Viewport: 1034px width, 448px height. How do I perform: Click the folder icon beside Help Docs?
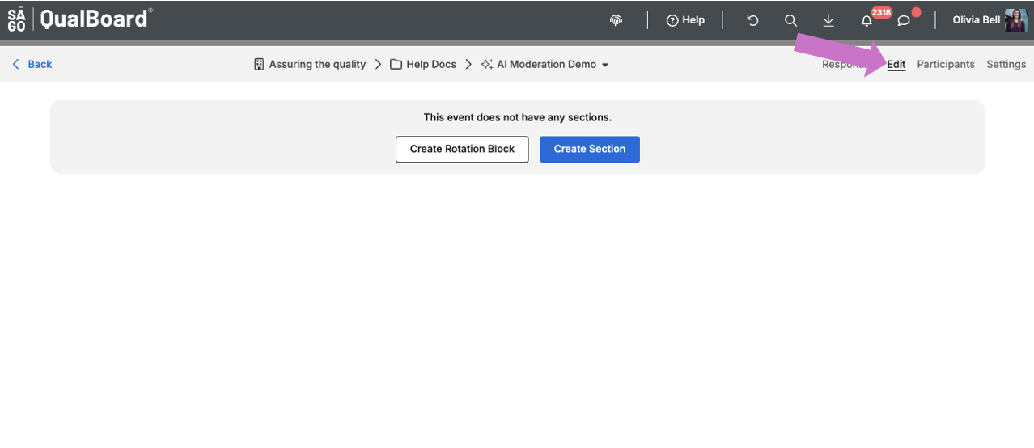396,64
